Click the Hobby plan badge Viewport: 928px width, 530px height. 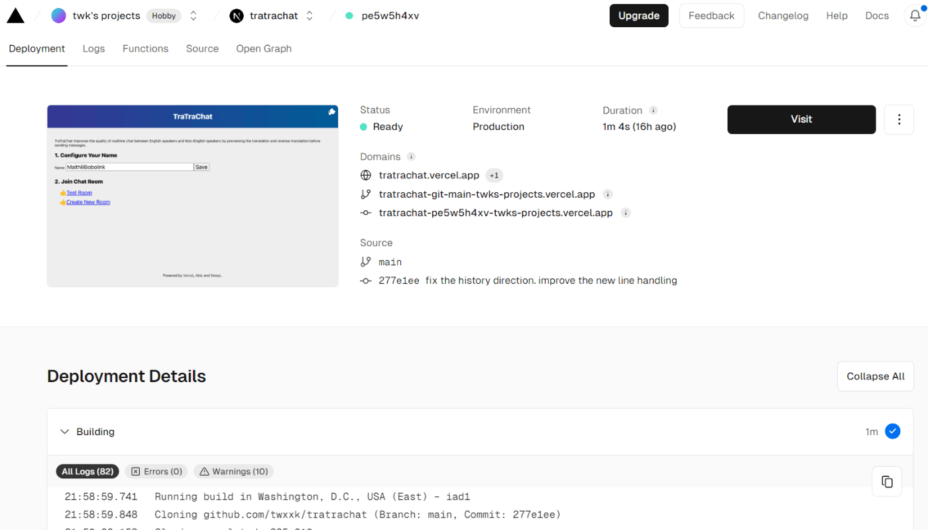pos(164,16)
